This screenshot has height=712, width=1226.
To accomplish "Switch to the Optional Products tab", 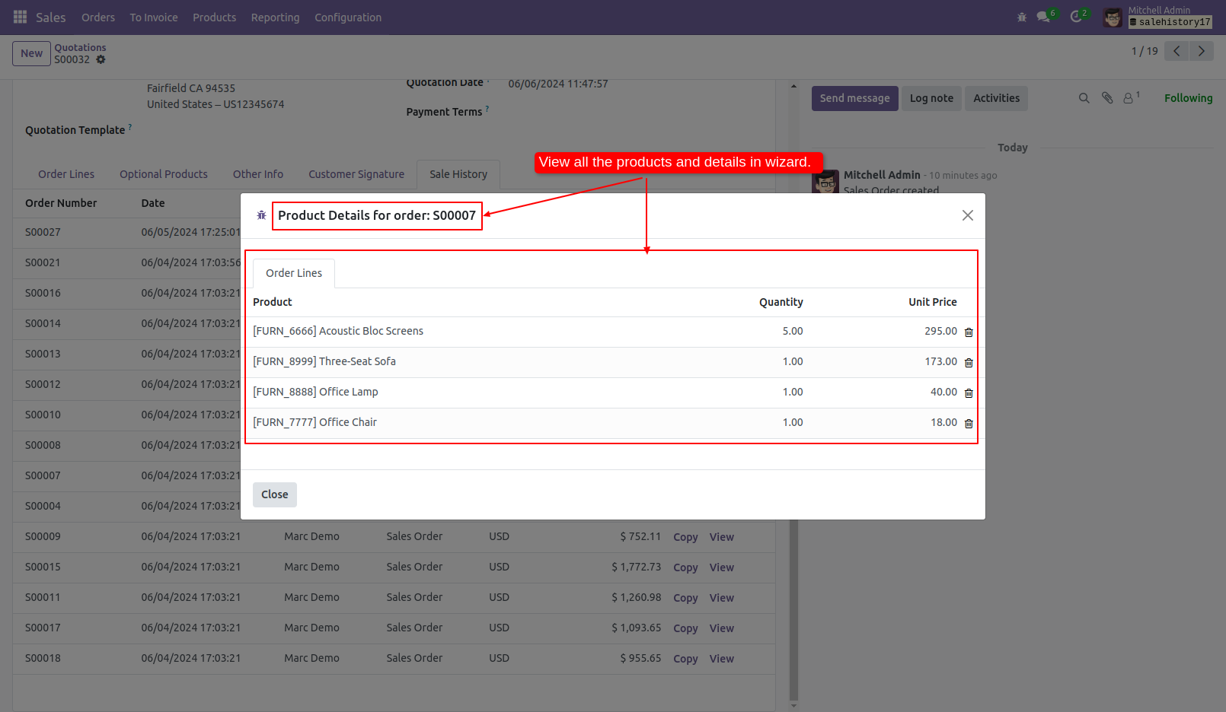I will click(163, 174).
